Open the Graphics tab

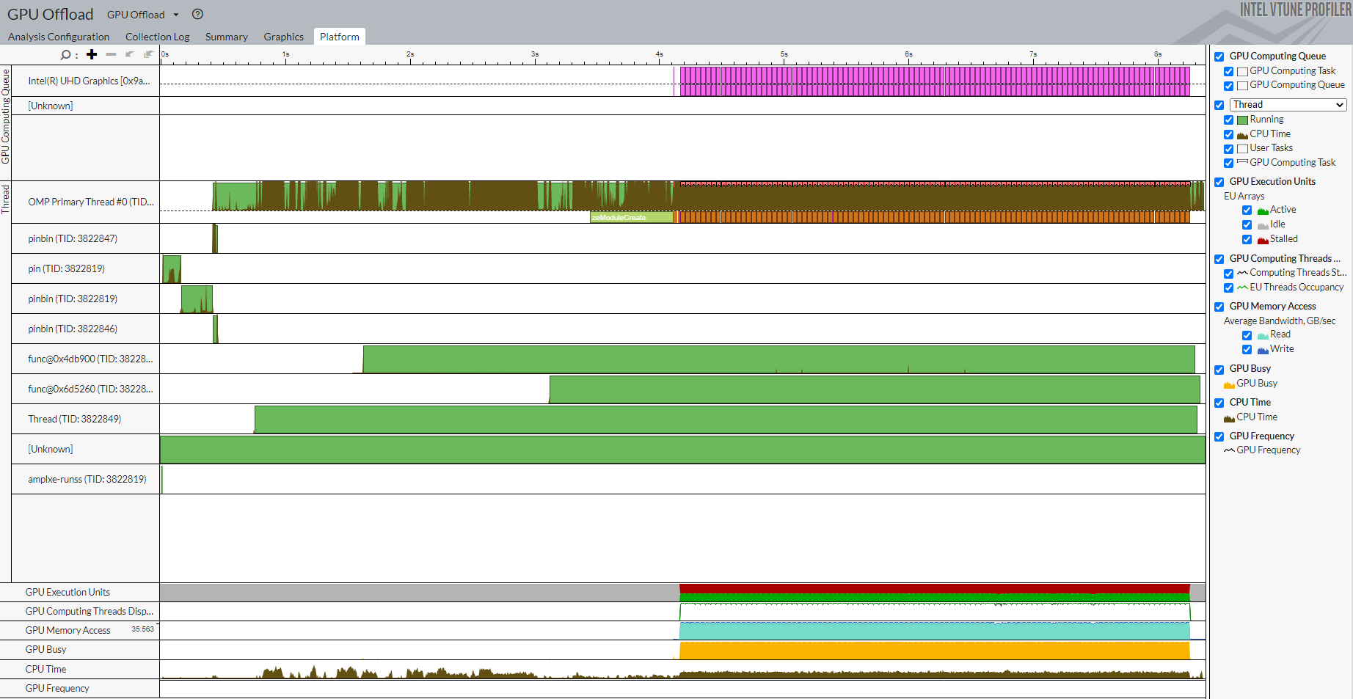283,37
